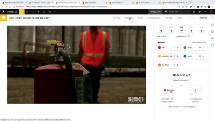Click the SKIP TAB button
The image size is (215, 121).
(181, 29)
